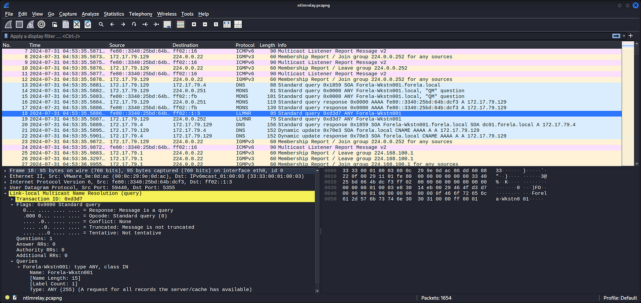
Task: Click the Start capture shark fin icon
Action: [8, 24]
